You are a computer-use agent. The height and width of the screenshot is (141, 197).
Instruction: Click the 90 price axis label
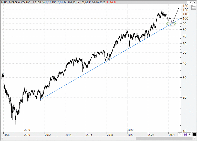click(x=184, y=24)
